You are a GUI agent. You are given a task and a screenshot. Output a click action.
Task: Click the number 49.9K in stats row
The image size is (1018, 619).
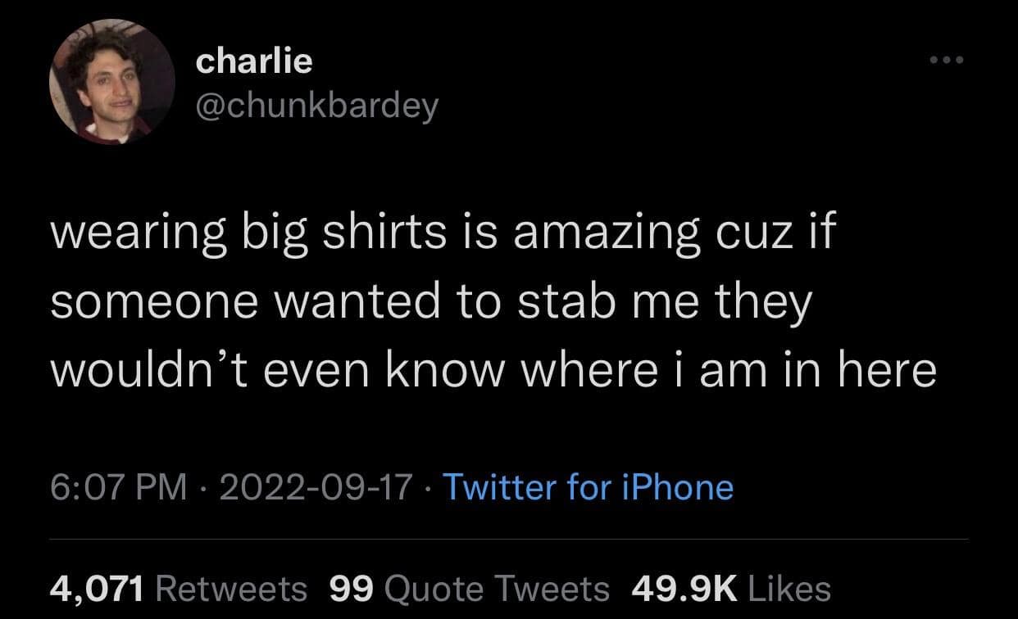pyautogui.click(x=685, y=588)
